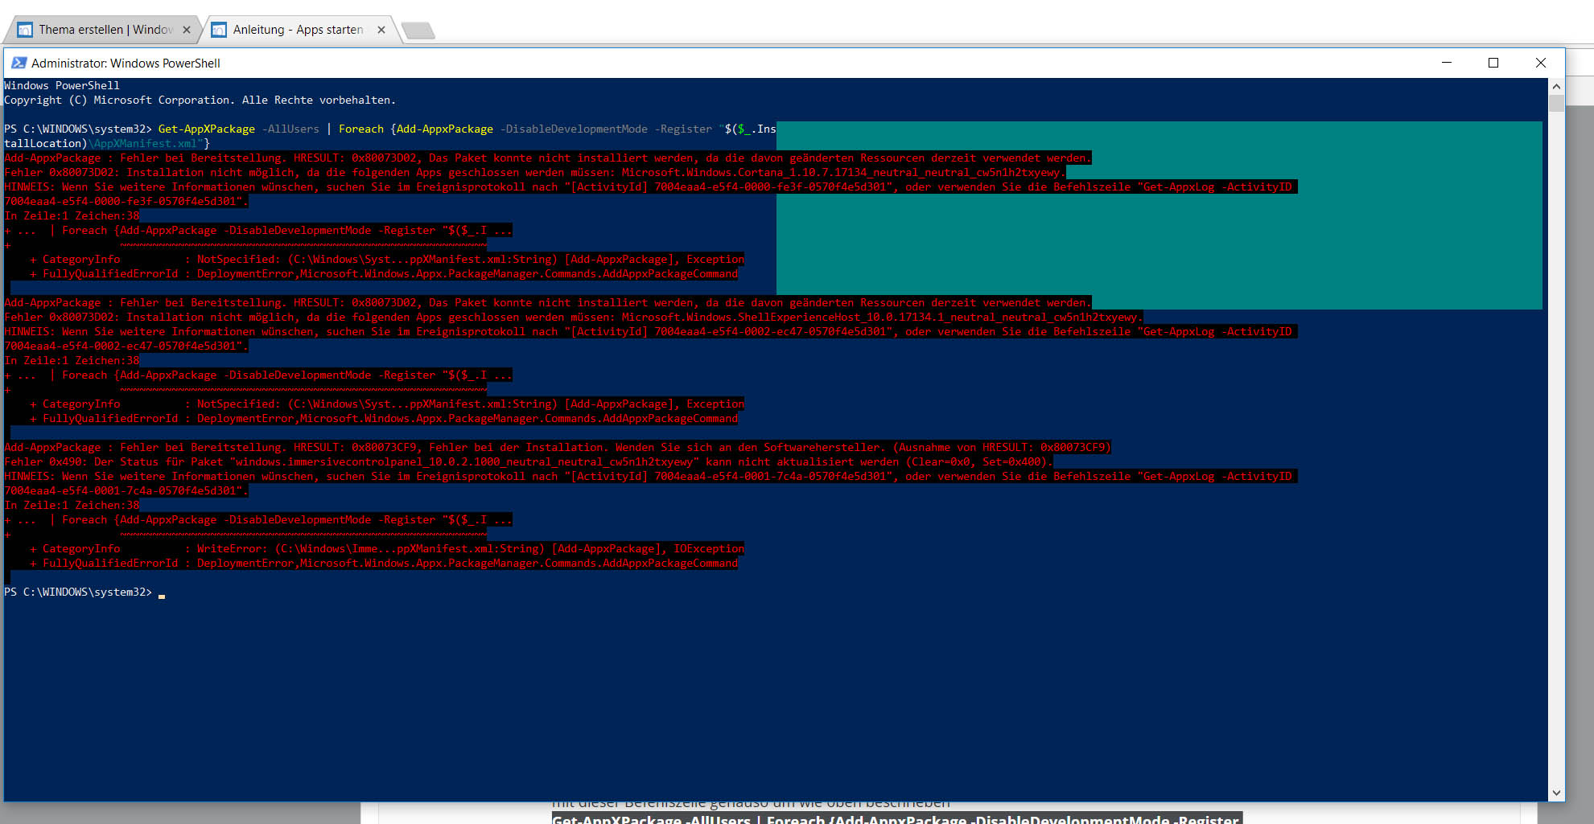
Task: Click the 'Get-AppXPackage' command text
Action: [x=207, y=129]
